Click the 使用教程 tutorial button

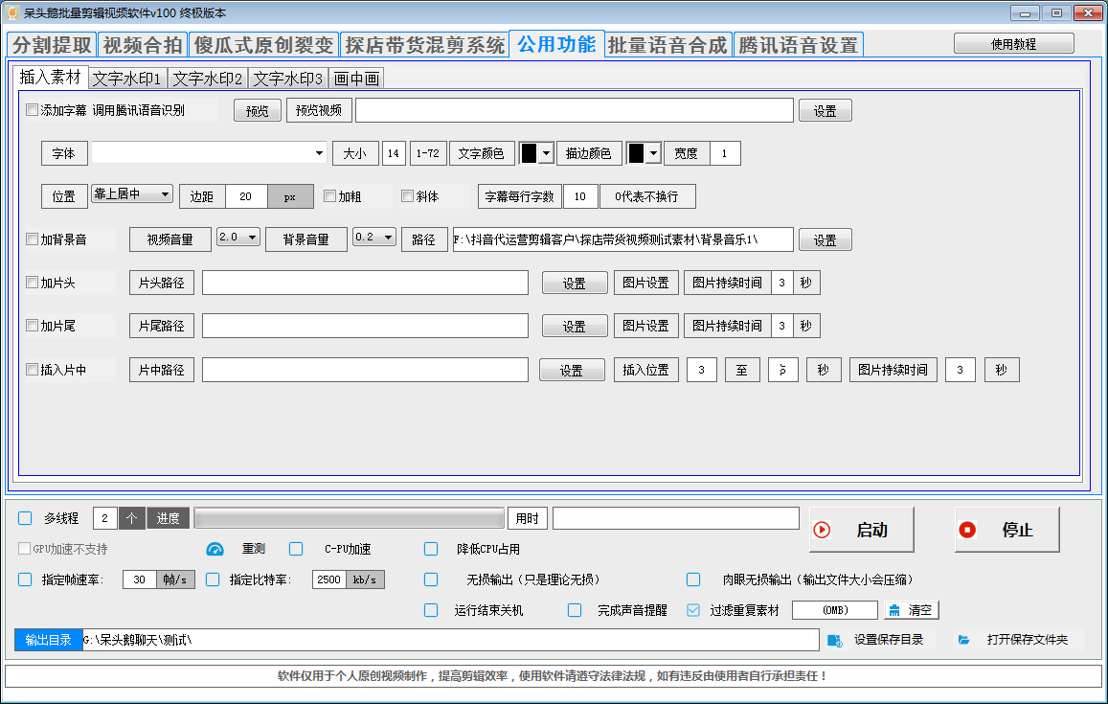[1013, 43]
